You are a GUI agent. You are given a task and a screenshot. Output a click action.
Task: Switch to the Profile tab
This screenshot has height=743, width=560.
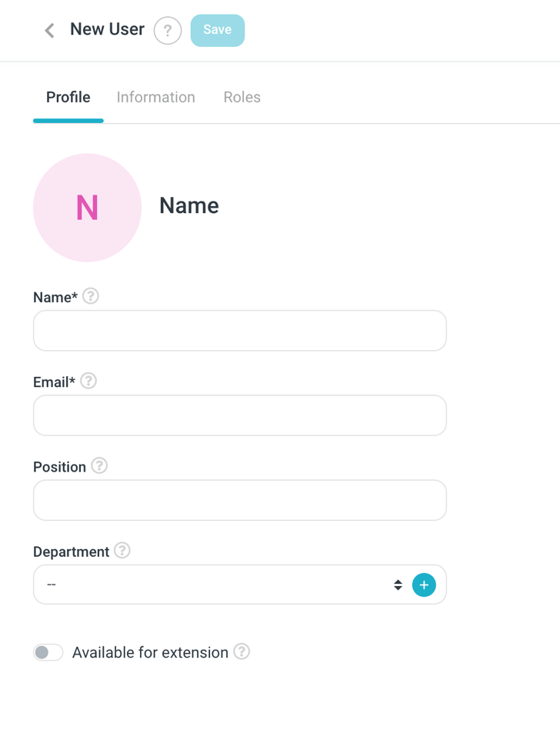68,98
